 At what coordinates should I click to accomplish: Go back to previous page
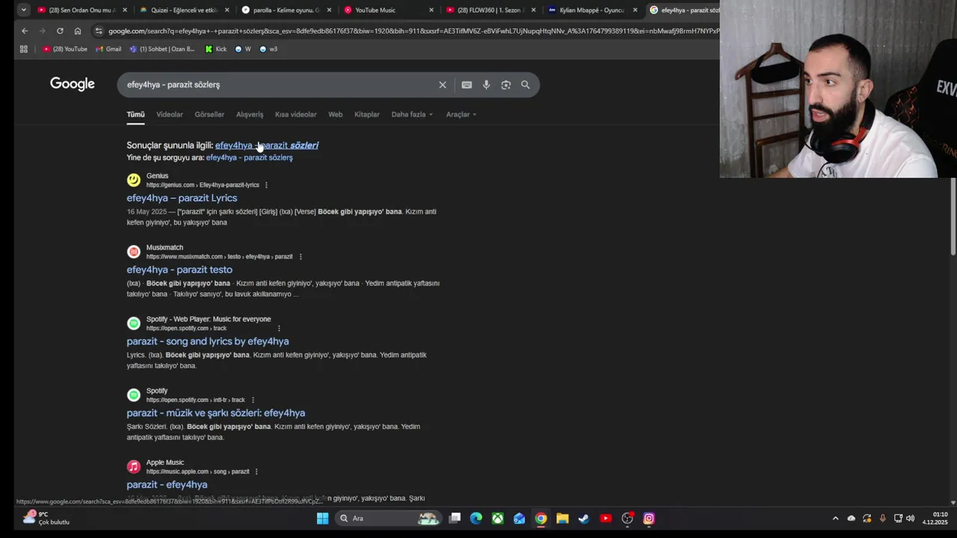(x=25, y=31)
